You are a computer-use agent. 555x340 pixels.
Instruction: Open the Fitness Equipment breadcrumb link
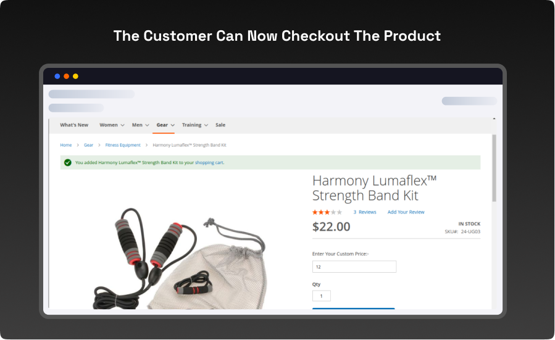click(123, 145)
